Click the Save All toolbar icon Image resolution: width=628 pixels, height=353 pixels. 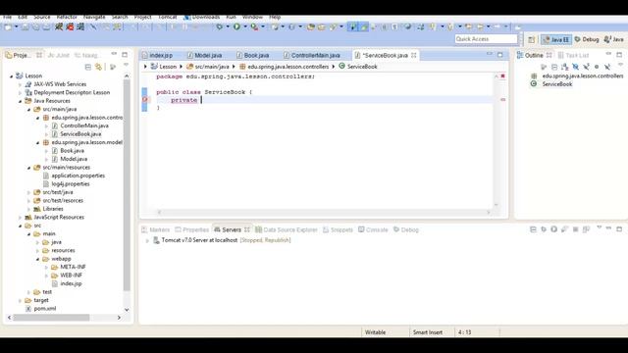[35, 26]
